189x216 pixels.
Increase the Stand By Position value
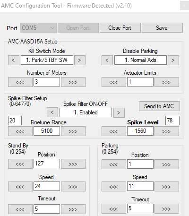(x=73, y=164)
